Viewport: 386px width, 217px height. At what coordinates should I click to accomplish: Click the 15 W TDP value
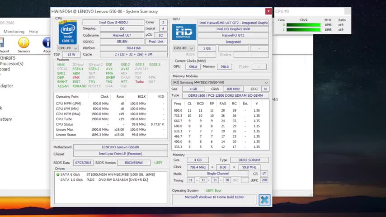click(x=71, y=55)
